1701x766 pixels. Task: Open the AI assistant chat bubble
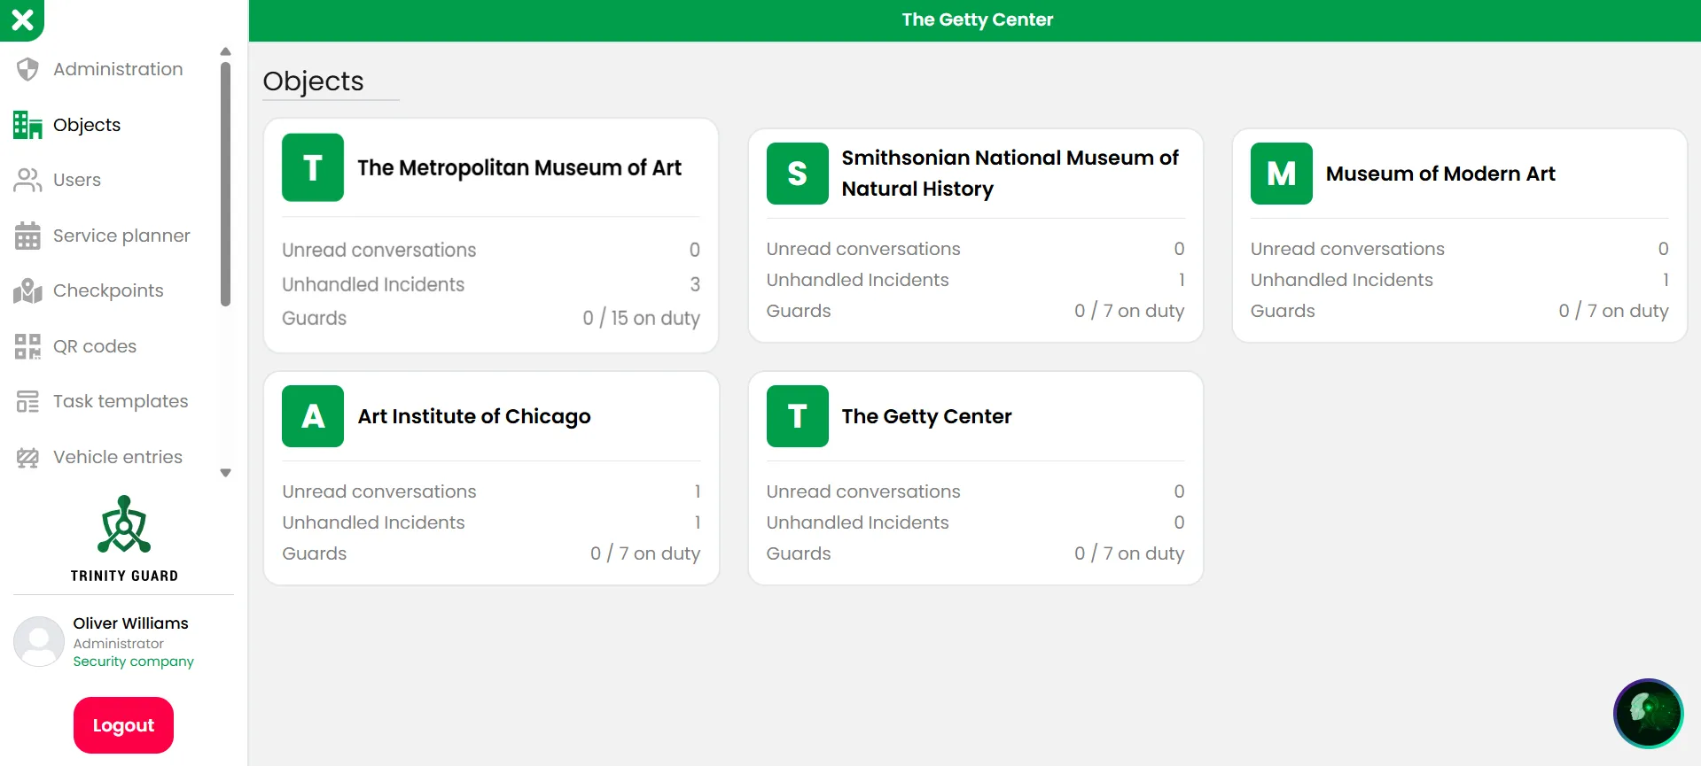click(1647, 713)
